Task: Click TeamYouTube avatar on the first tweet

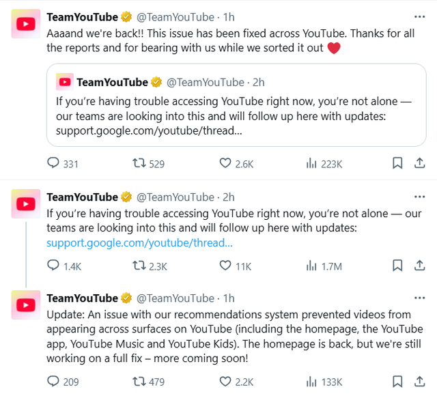Action: click(26, 25)
